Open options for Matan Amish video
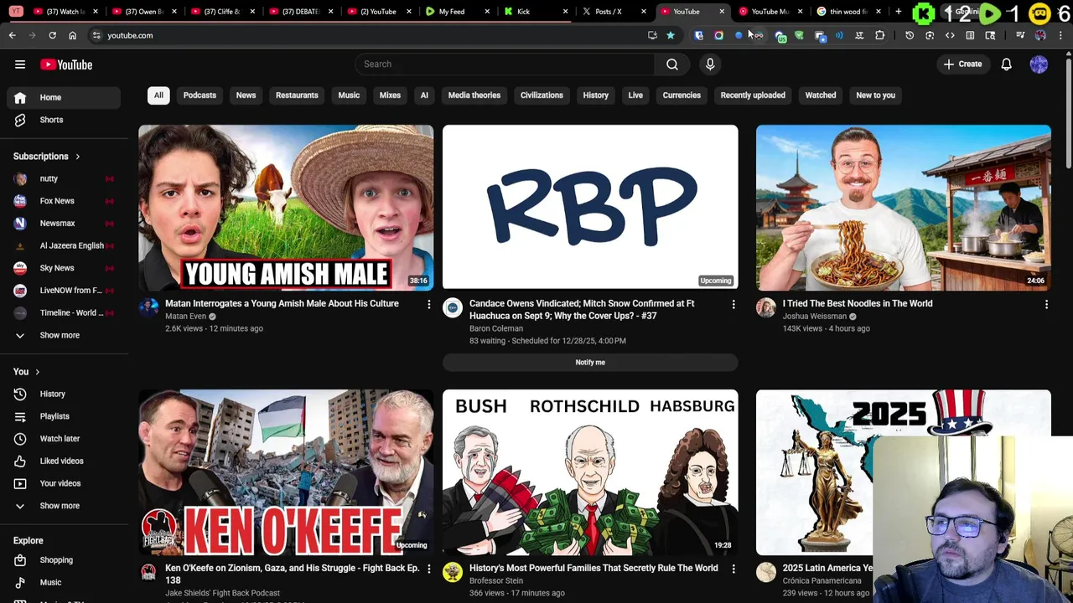Viewport: 1073px width, 603px height. coord(428,304)
